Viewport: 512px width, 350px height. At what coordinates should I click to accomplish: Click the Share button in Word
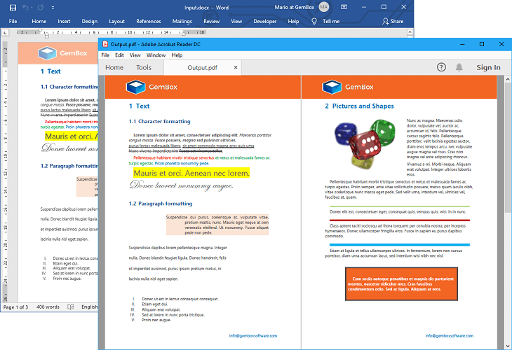[x=393, y=21]
